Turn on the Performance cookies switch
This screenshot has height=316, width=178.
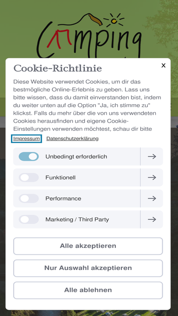coord(28,199)
